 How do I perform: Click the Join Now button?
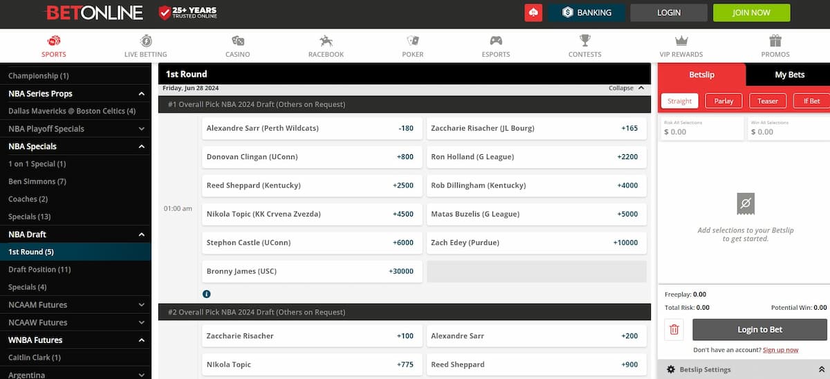(x=752, y=12)
